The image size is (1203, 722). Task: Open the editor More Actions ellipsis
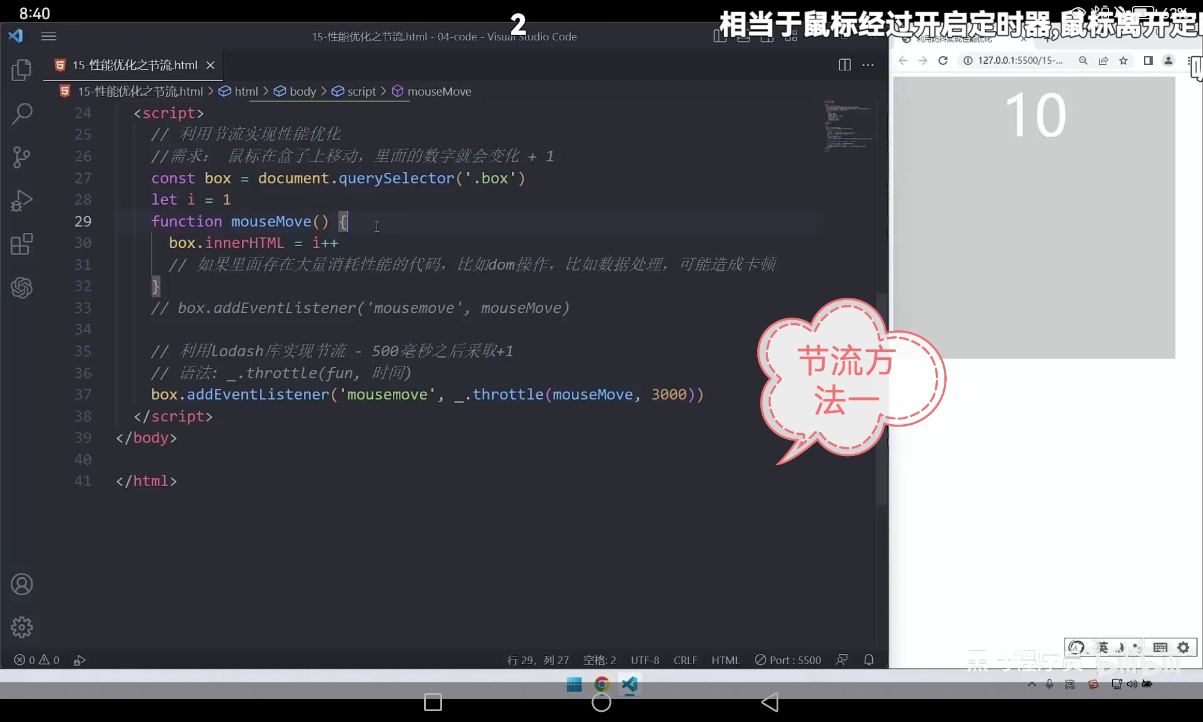click(868, 65)
